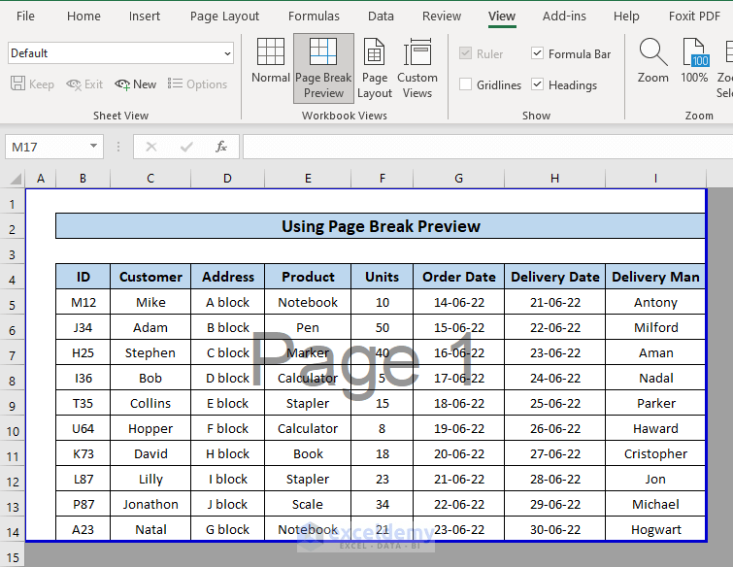Select cell containing 'I block'
Image resolution: width=733 pixels, height=567 pixels.
pyautogui.click(x=227, y=479)
